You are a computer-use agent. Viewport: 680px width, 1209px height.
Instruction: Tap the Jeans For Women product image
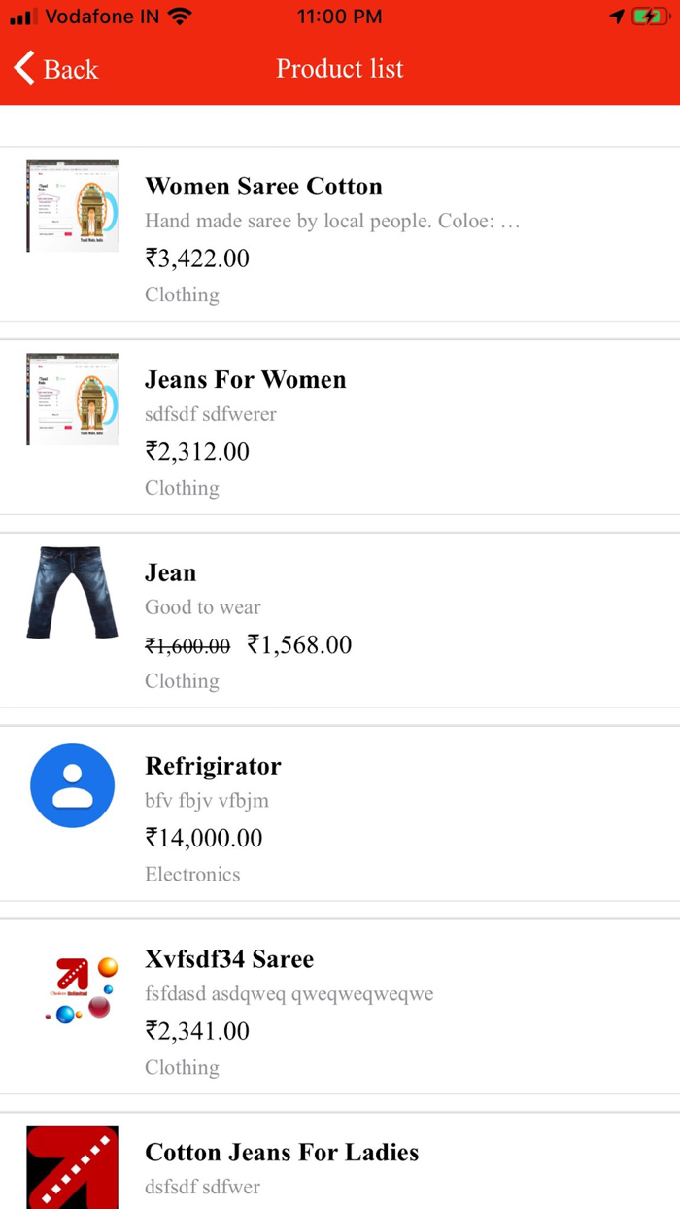pos(72,398)
